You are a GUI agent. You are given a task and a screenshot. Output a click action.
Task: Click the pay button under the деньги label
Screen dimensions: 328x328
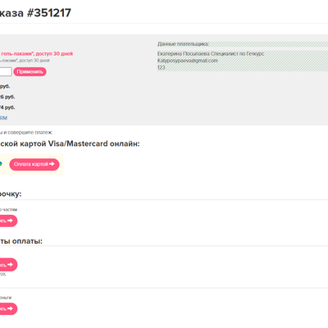pyautogui.click(x=8, y=309)
